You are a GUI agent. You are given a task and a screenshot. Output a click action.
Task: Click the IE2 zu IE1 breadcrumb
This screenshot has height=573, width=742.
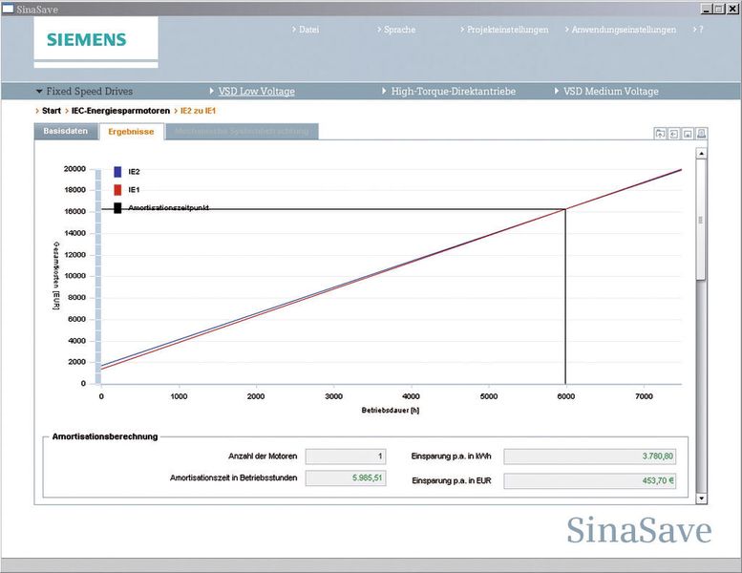click(x=198, y=111)
